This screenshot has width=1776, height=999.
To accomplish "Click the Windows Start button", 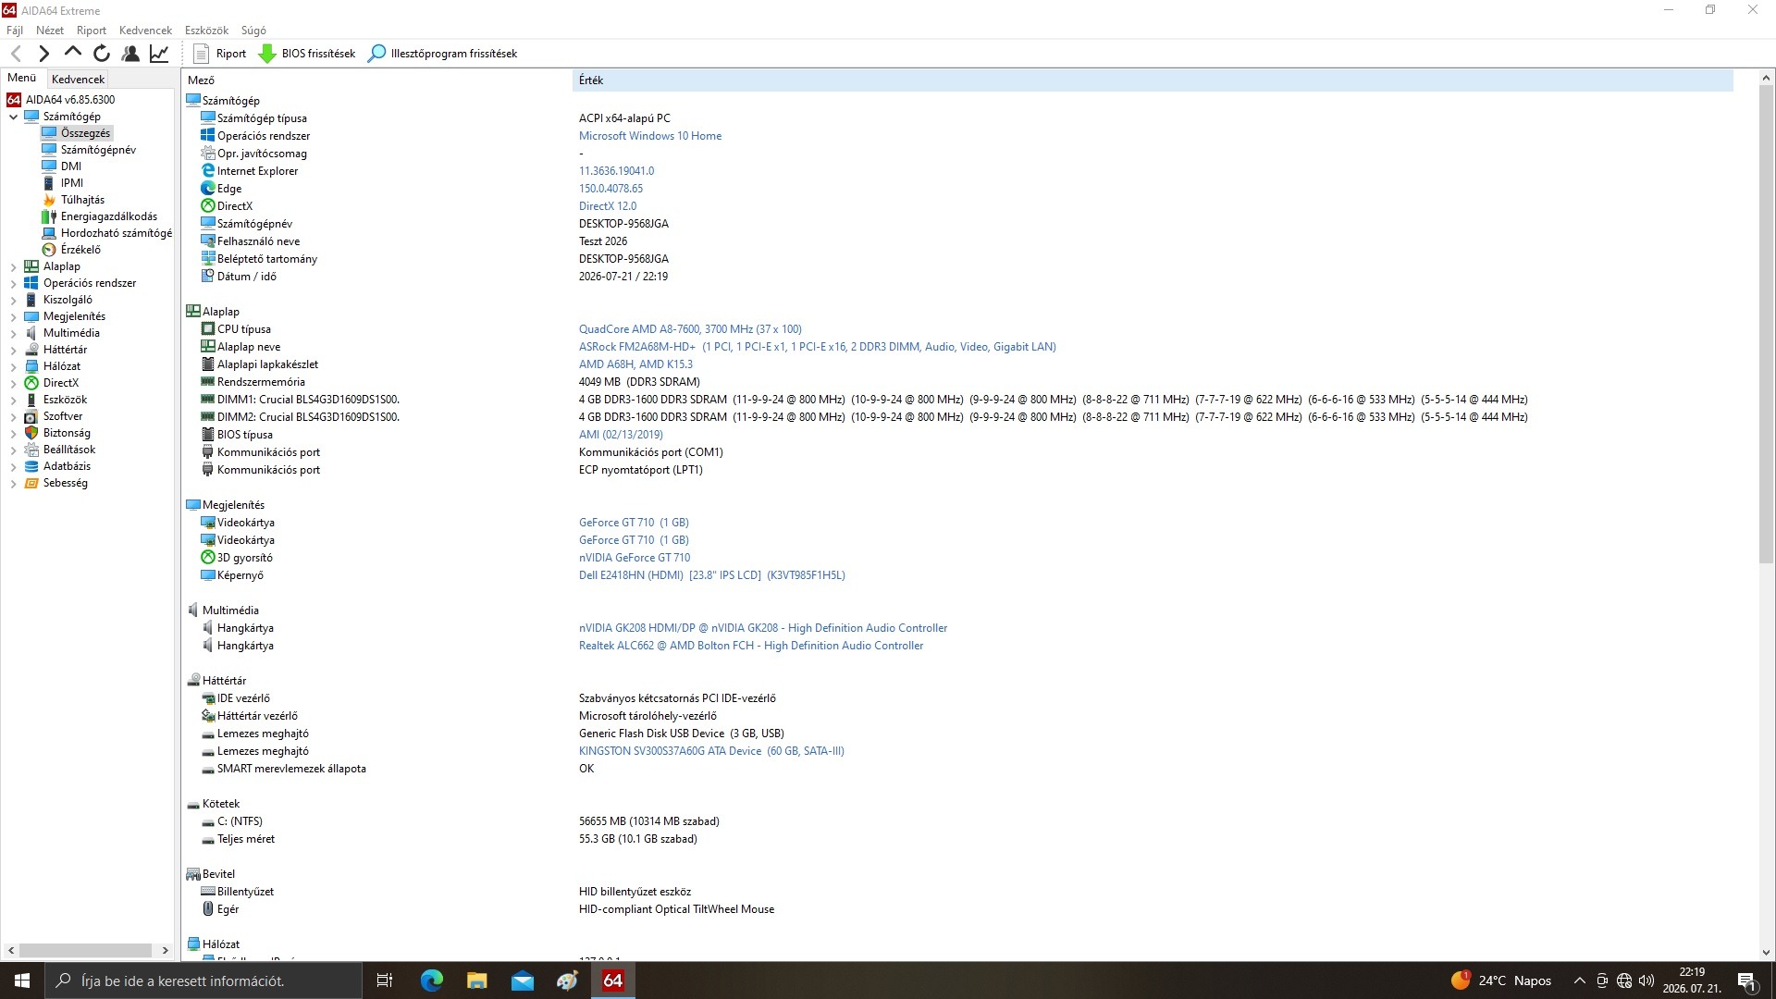I will pyautogui.click(x=22, y=980).
